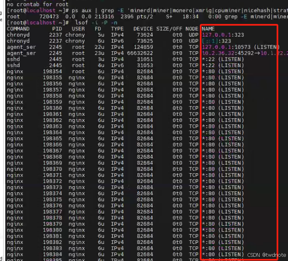Click nginx PID 198384
288x261 pixels.
pos(52,254)
